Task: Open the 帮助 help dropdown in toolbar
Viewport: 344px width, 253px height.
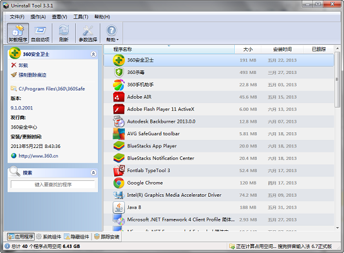Action: [112, 33]
